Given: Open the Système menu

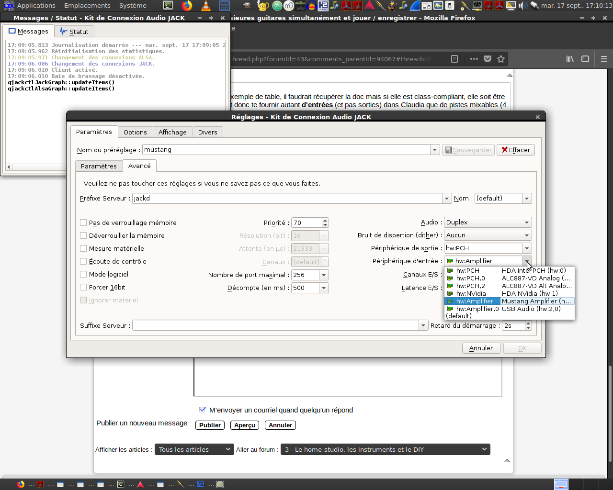Looking at the screenshot, I should tap(133, 6).
